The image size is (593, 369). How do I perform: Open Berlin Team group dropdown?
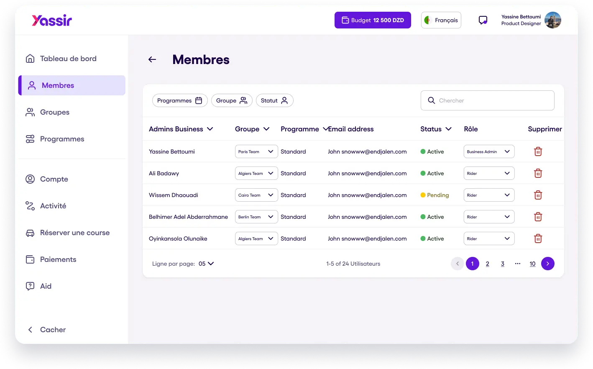[x=256, y=217]
